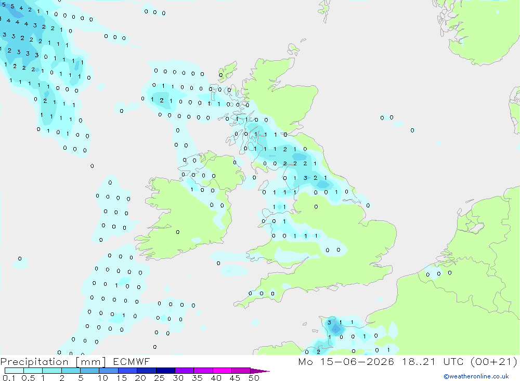
Task: Select the 20–25 mm legend swatch
Action: (x=147, y=371)
